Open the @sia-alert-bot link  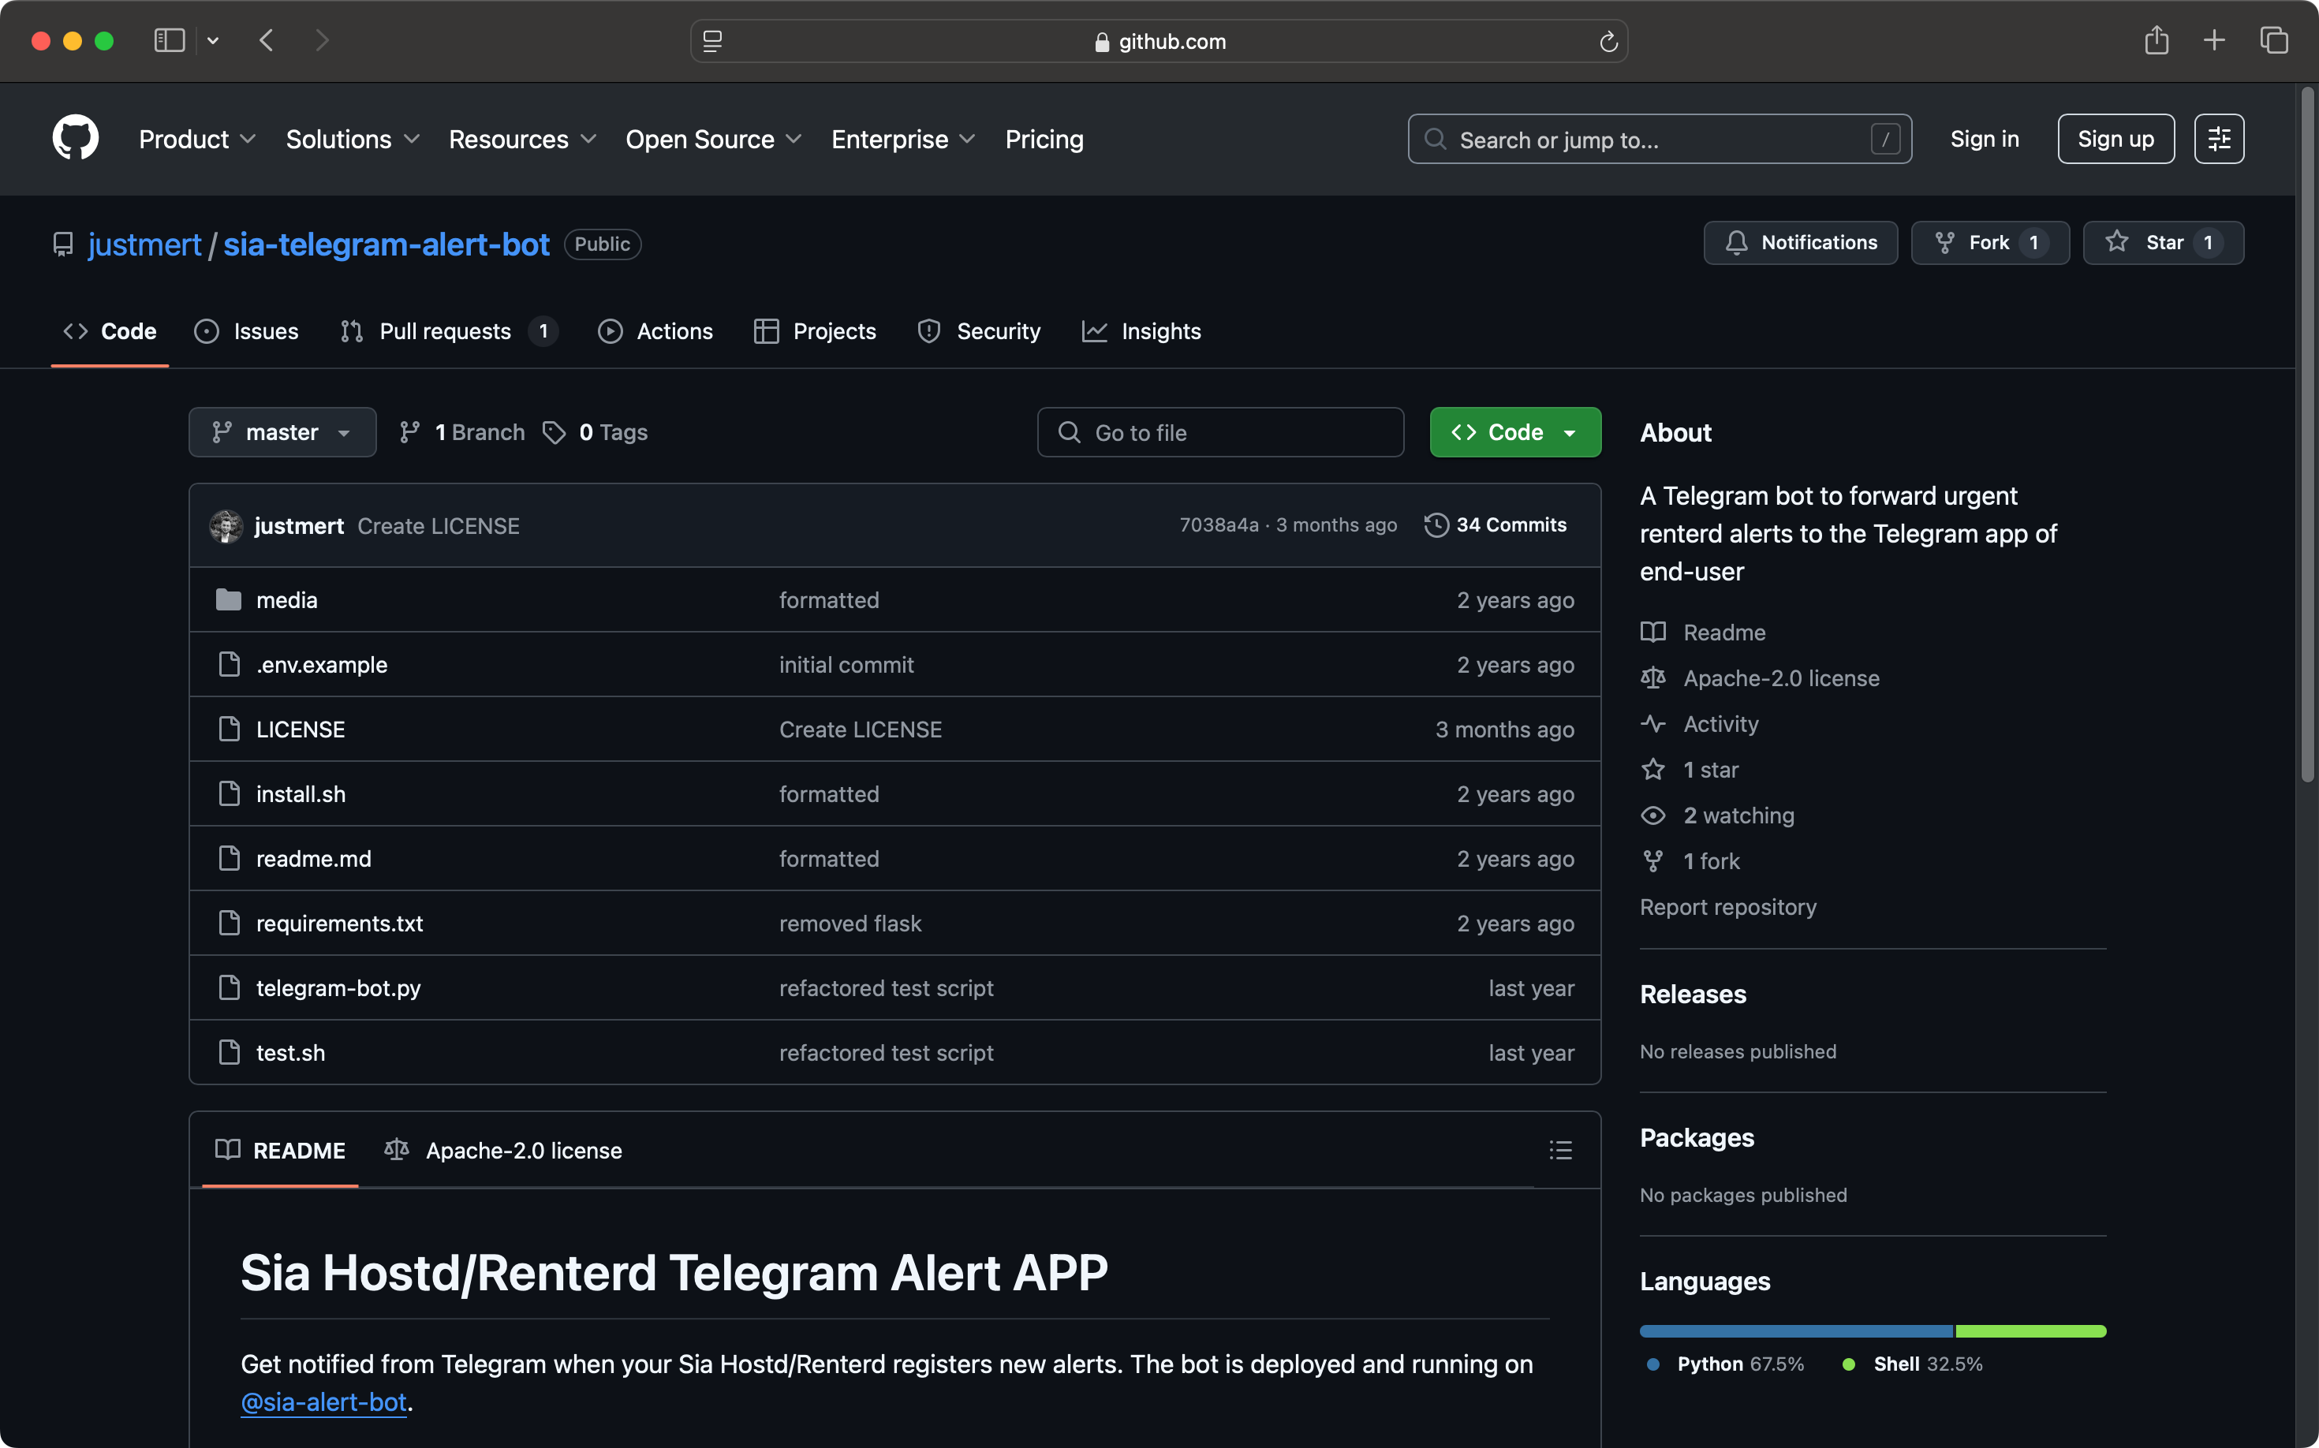pos(323,1402)
